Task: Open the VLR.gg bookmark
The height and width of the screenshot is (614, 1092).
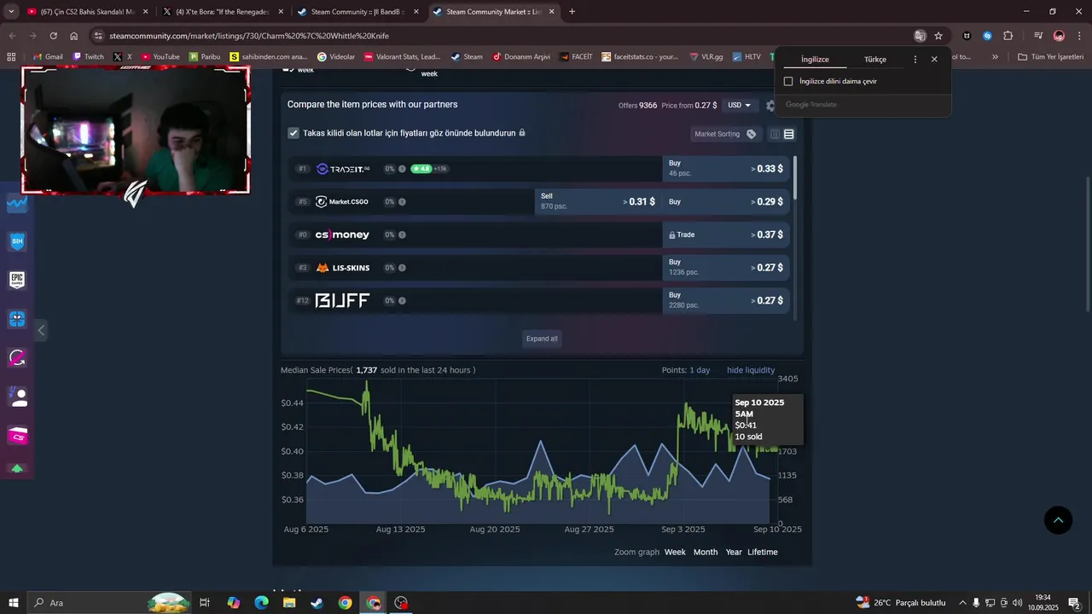Action: point(706,57)
